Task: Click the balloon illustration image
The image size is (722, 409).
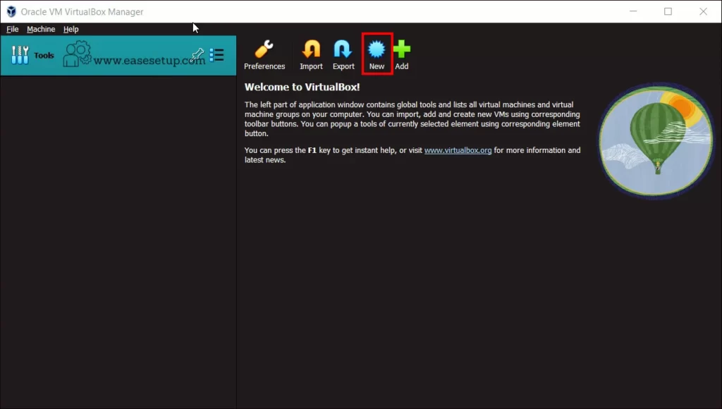Action: click(x=656, y=140)
